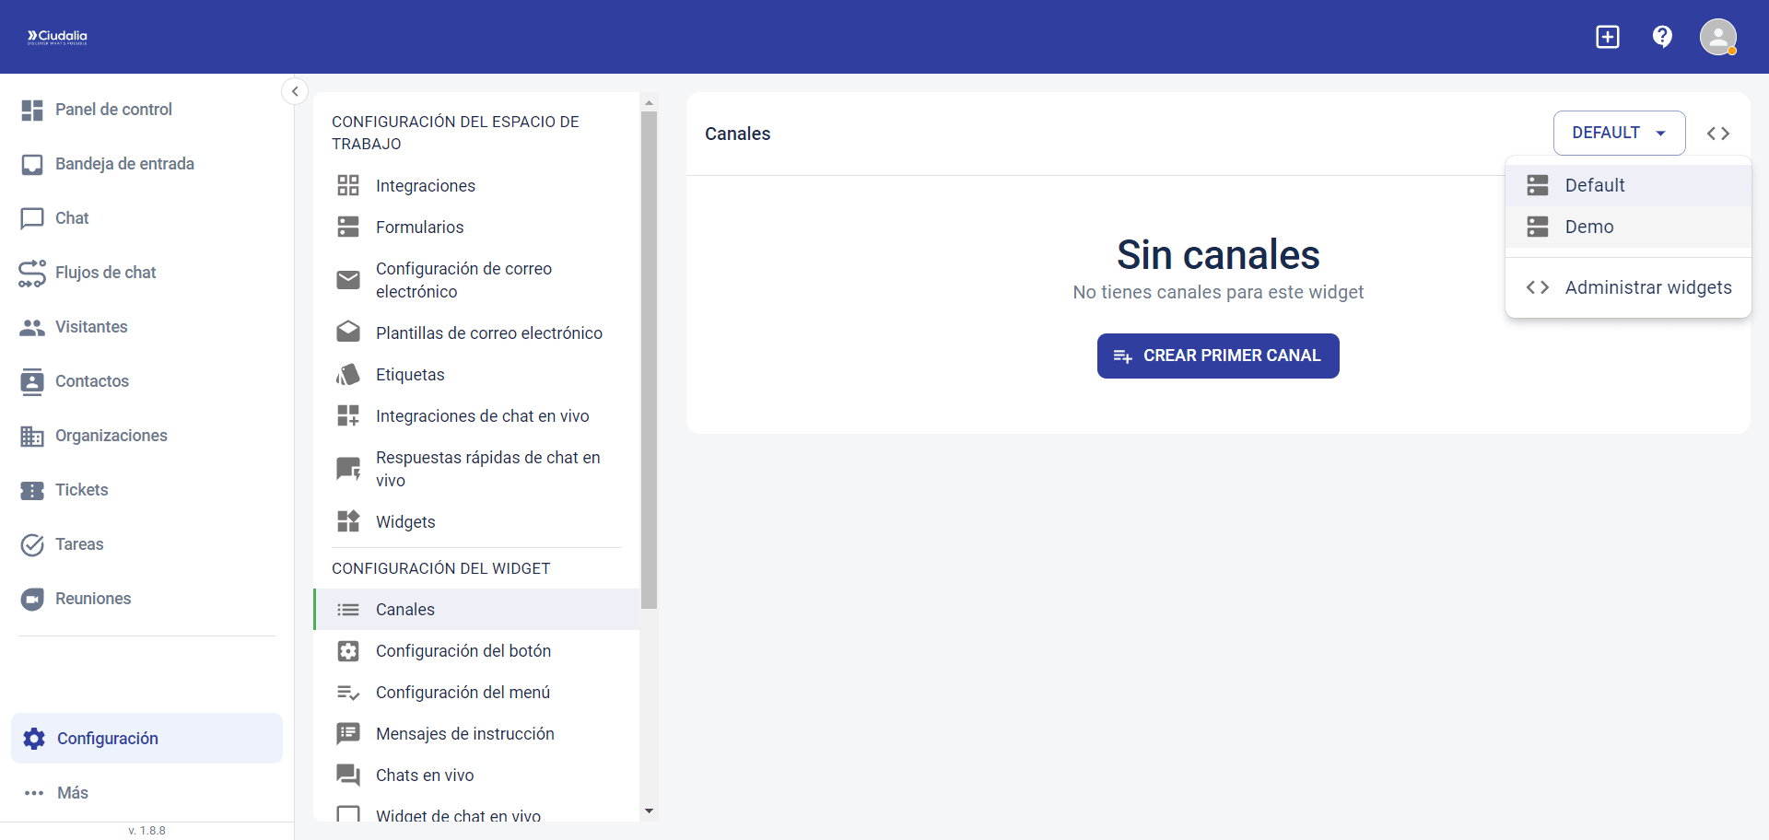This screenshot has width=1769, height=840.
Task: Select Default from the widget list
Action: click(1594, 185)
